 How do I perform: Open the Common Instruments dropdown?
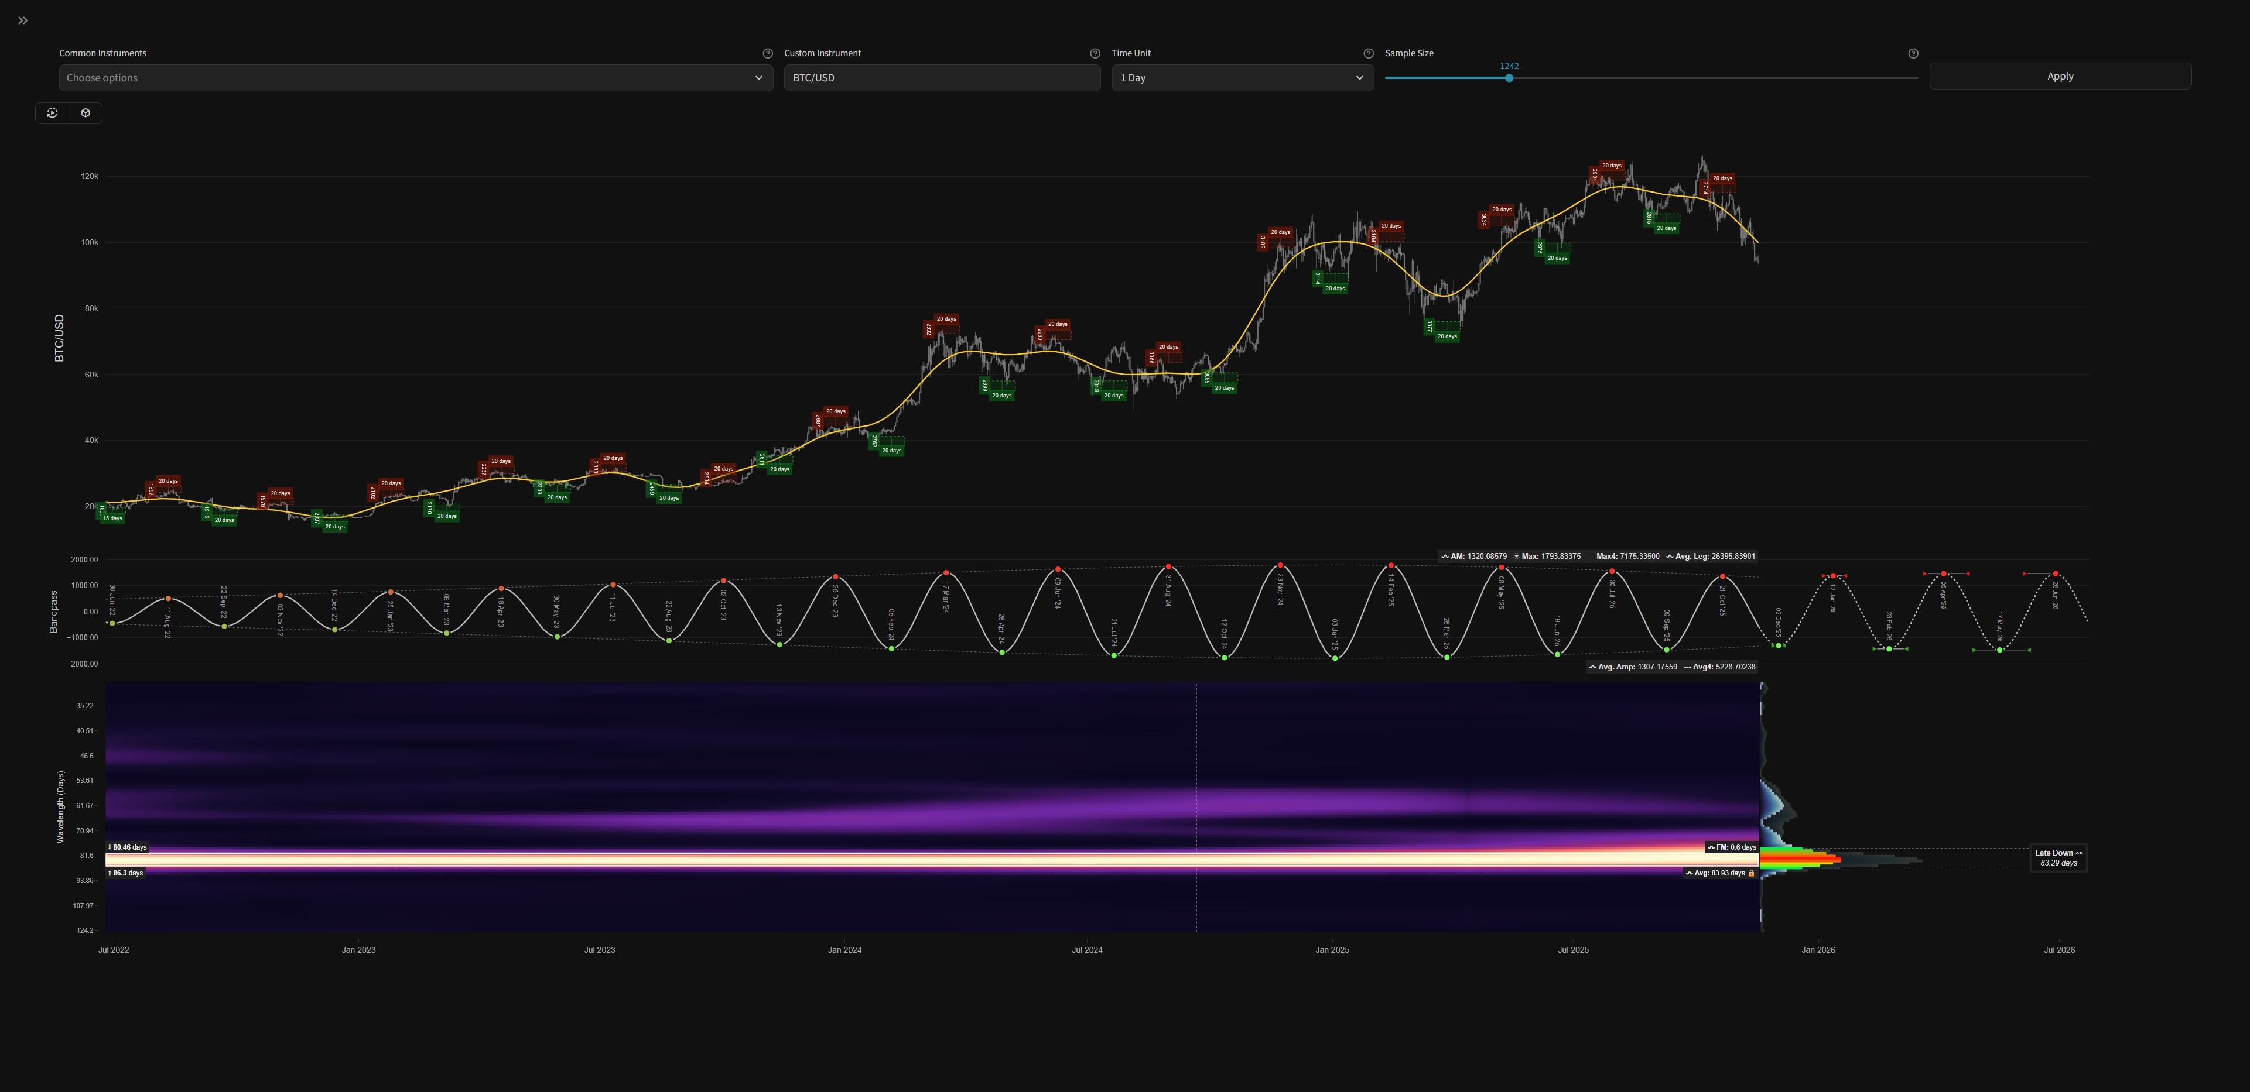(414, 78)
